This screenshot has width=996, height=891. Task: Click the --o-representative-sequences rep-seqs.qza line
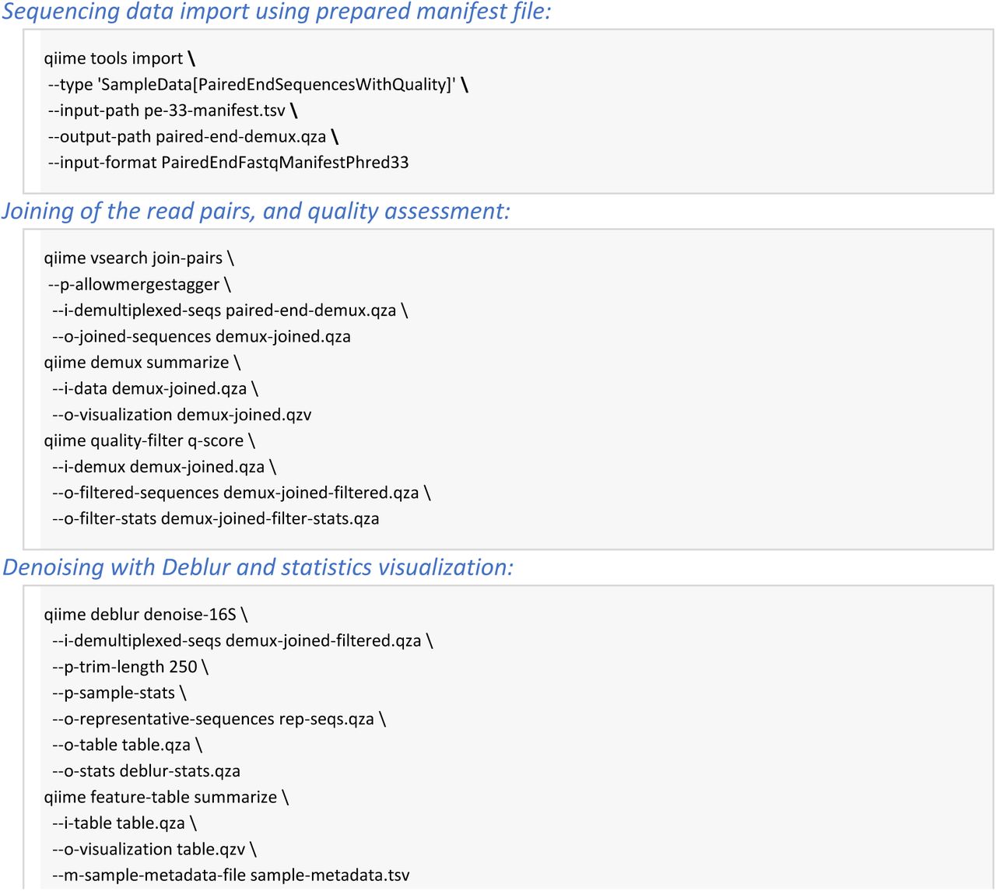click(219, 719)
